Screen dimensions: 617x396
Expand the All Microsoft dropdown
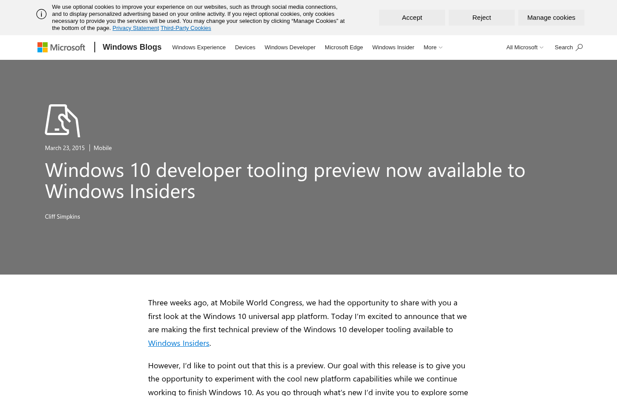[x=525, y=48]
